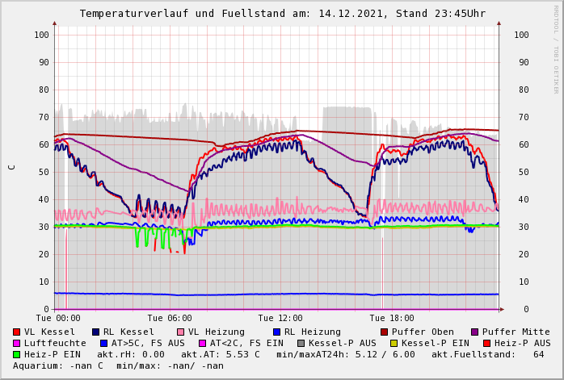Click the magenta Luftfeuchte legend swatch

17,344
